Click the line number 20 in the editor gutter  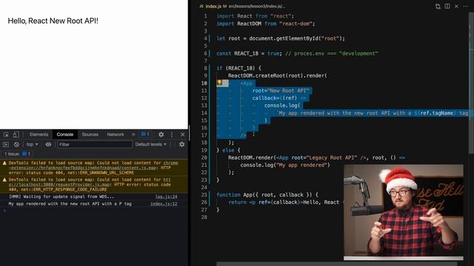[204, 157]
